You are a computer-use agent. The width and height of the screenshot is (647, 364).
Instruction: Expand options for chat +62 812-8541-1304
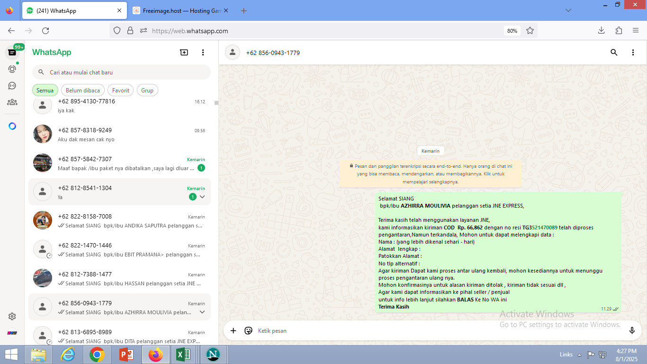pos(202,197)
